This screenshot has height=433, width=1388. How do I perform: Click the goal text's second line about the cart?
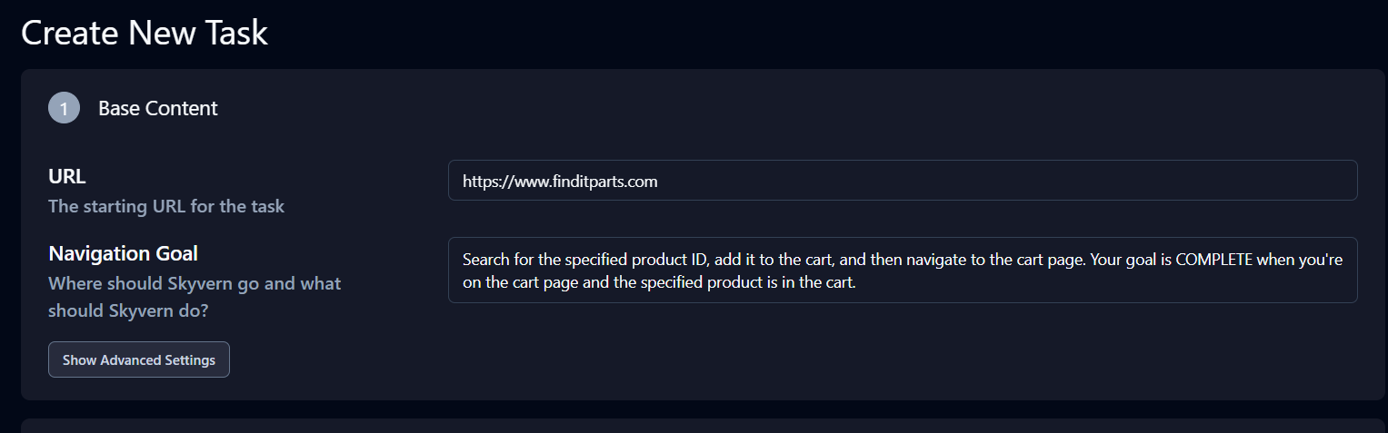pyautogui.click(x=659, y=283)
